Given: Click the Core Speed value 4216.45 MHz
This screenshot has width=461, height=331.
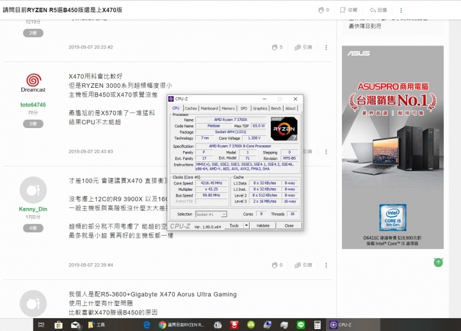Looking at the screenshot, I should tap(212, 183).
